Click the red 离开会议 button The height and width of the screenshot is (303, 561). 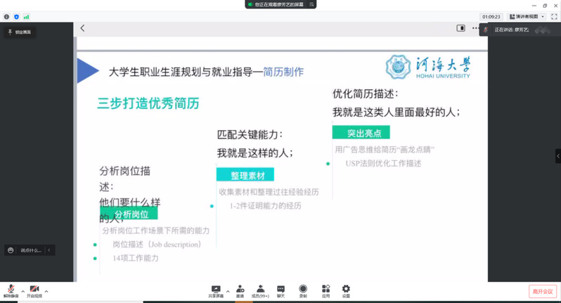(x=542, y=291)
